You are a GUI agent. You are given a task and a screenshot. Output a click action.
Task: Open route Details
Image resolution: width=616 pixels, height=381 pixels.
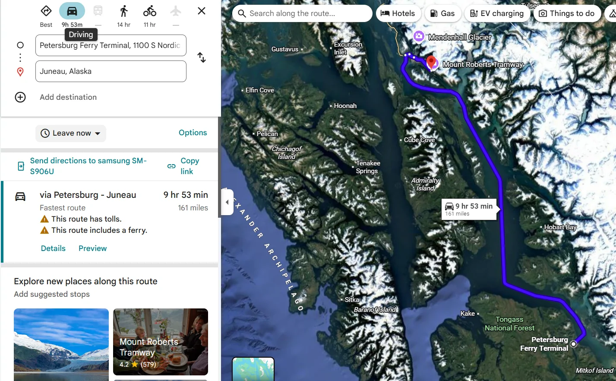pyautogui.click(x=53, y=248)
